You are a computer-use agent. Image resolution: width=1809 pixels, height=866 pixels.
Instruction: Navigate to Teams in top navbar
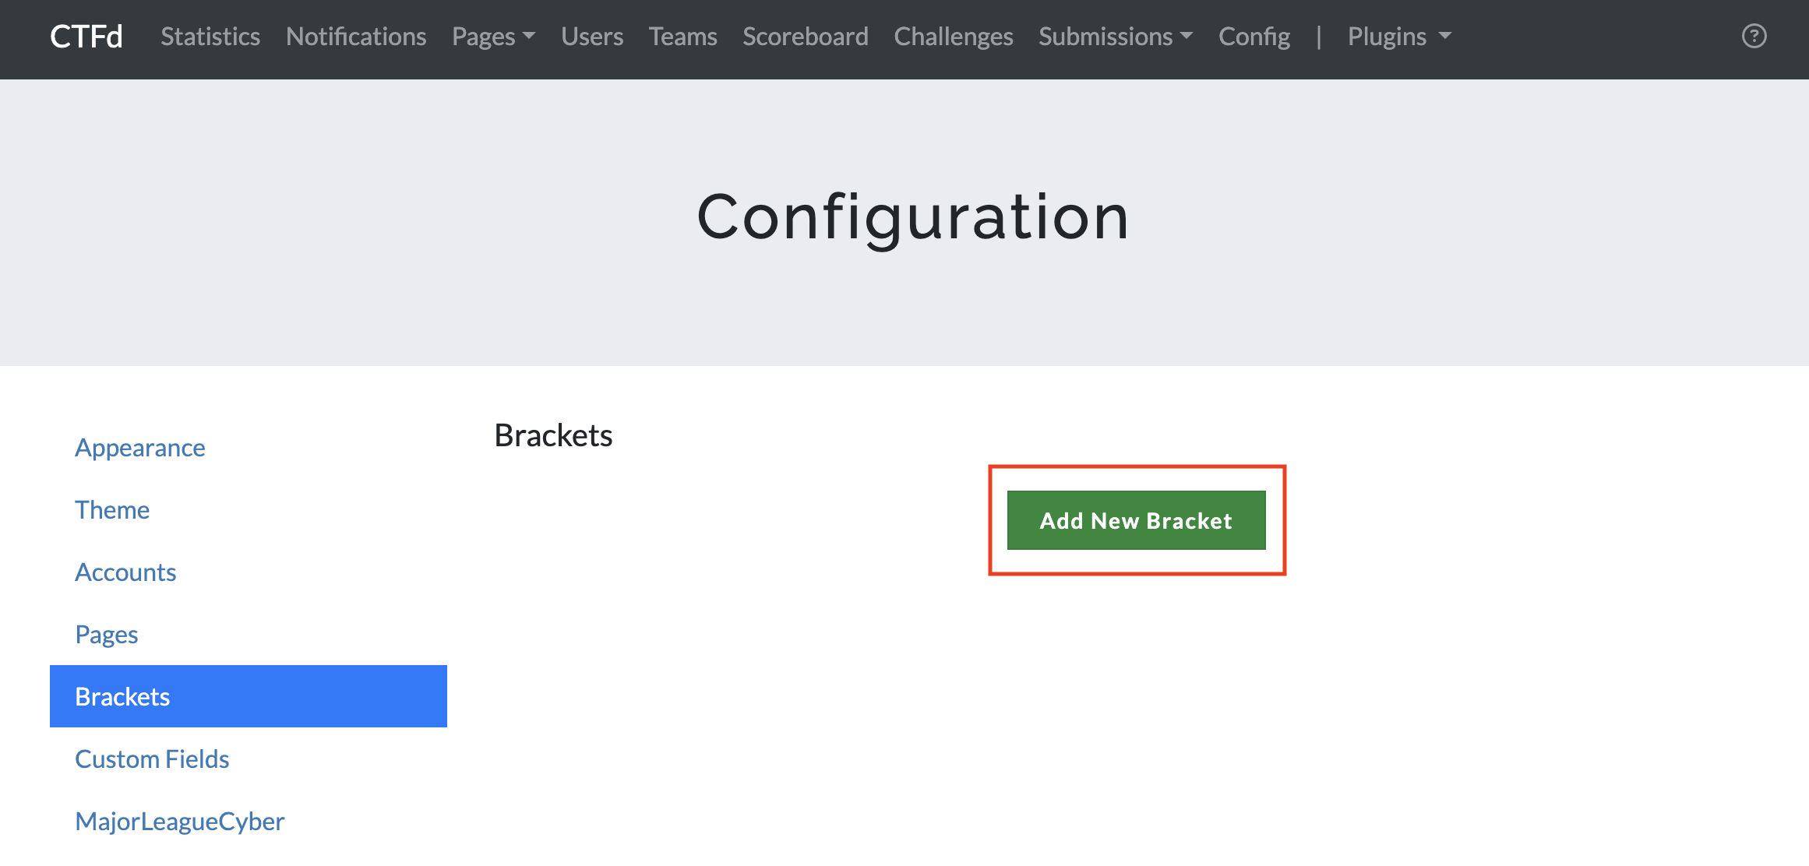coord(682,37)
